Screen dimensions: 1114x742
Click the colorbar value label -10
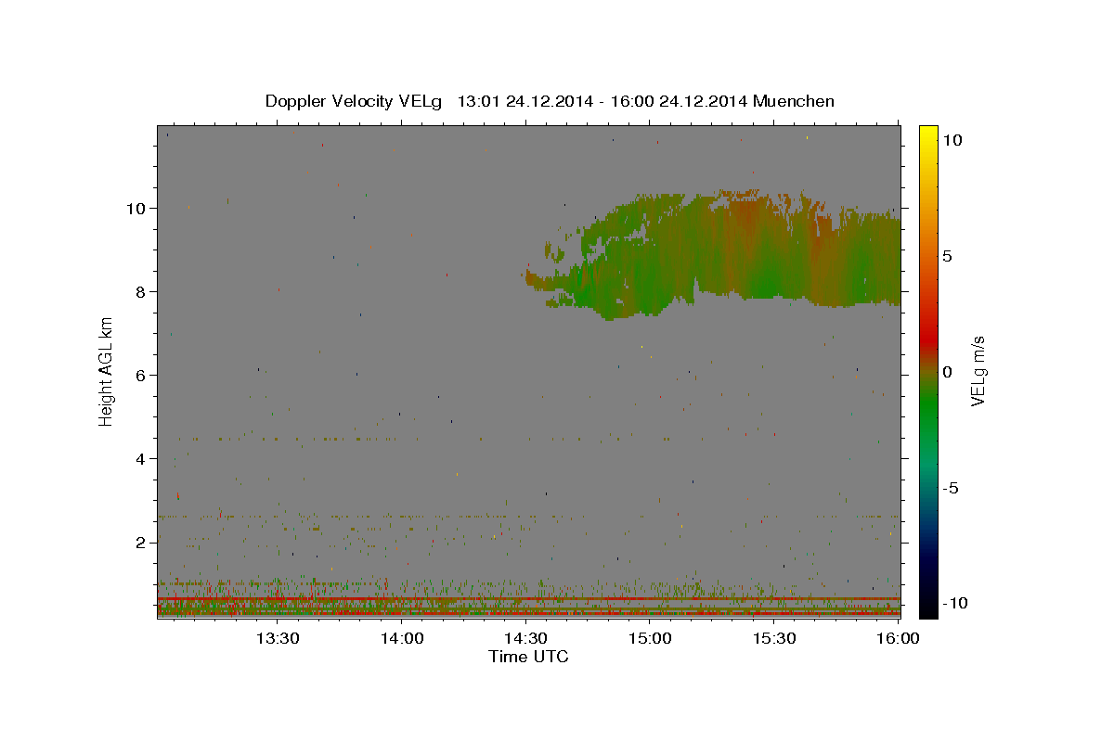click(x=954, y=603)
